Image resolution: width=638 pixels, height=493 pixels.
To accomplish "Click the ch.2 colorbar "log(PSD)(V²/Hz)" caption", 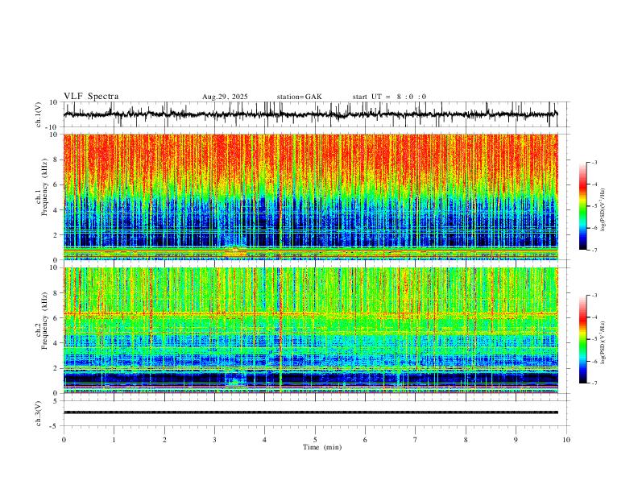I will point(603,342).
